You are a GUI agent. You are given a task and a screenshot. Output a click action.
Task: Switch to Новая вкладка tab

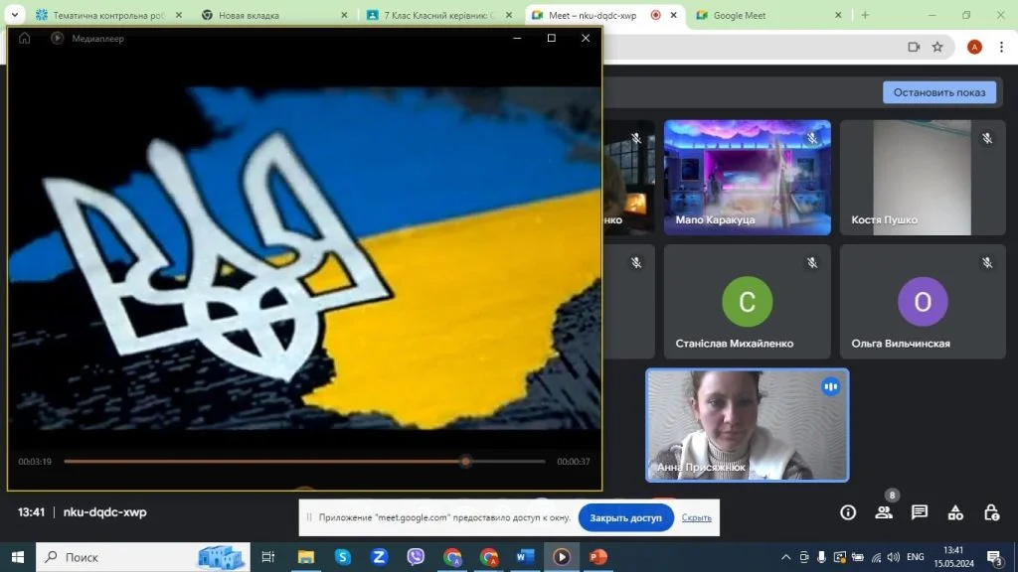click(274, 15)
